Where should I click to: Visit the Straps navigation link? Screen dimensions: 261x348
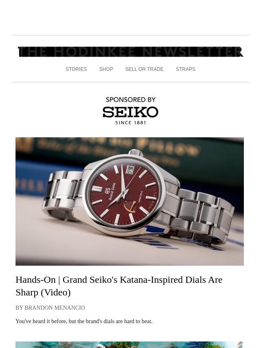[186, 69]
